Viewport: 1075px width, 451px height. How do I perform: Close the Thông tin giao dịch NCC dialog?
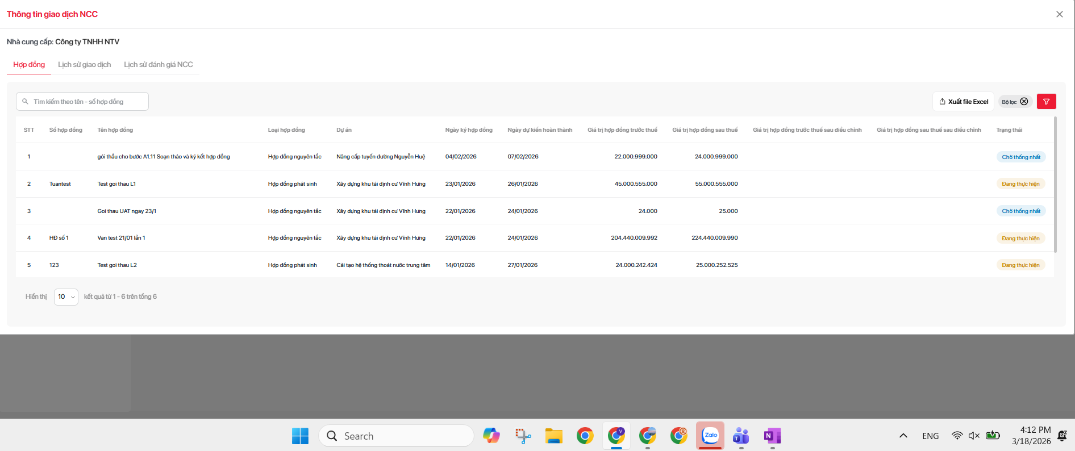coord(1059,14)
